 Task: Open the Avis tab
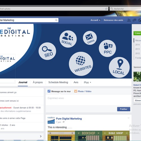click(76, 82)
